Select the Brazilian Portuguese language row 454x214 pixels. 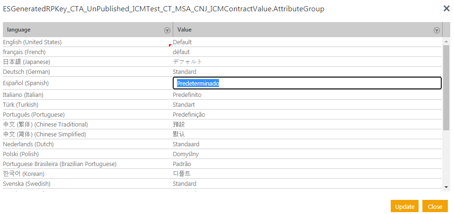pyautogui.click(x=60, y=164)
